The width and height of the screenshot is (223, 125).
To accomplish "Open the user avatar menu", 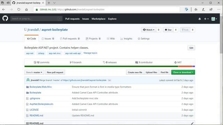I will (x=214, y=19).
